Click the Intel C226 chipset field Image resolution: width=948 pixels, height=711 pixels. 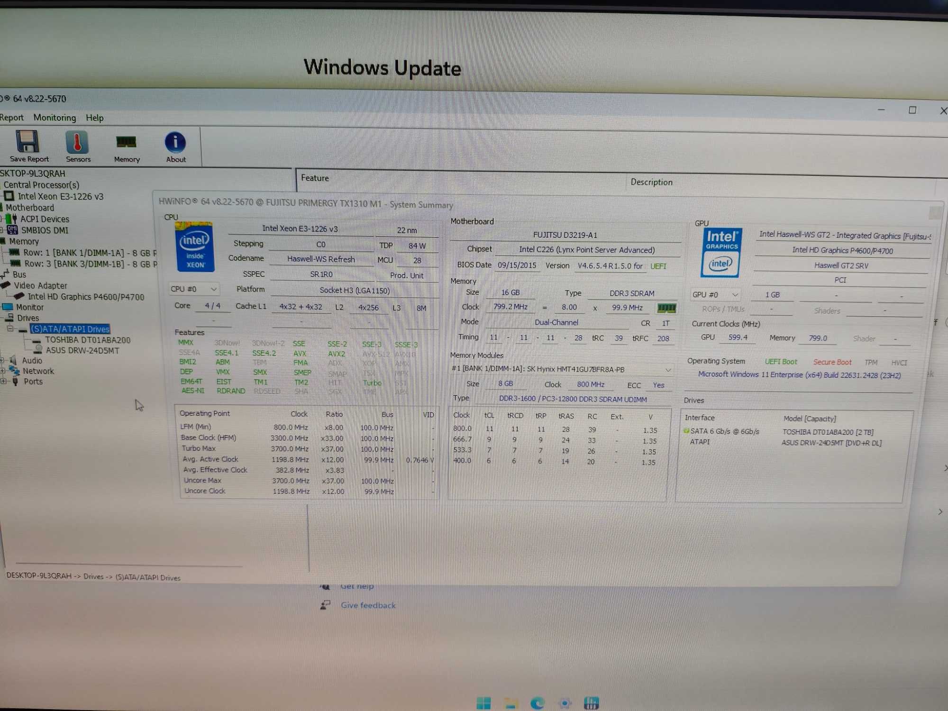point(587,250)
